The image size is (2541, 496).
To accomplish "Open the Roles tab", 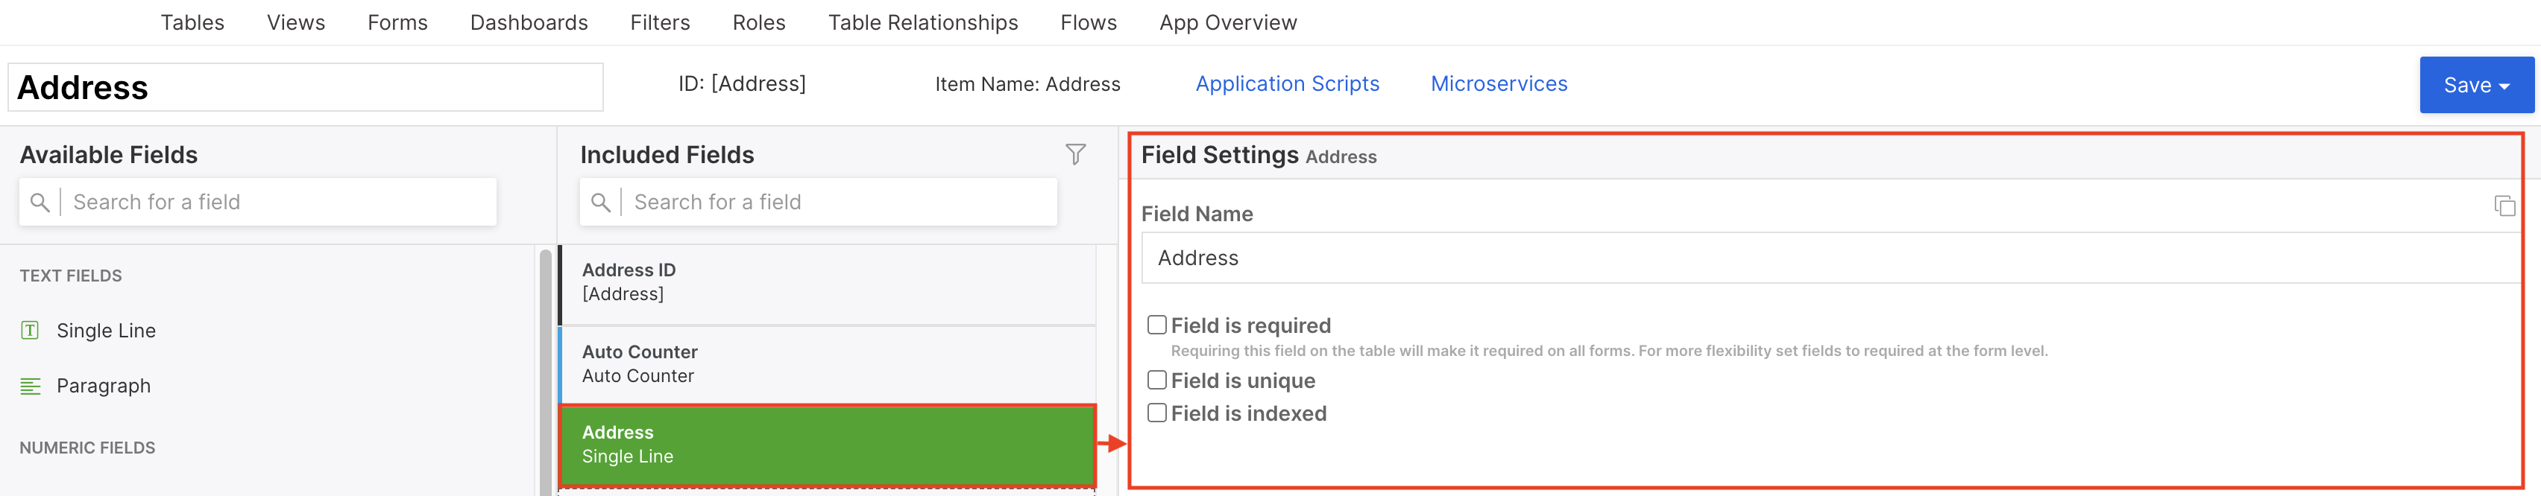I will [758, 22].
